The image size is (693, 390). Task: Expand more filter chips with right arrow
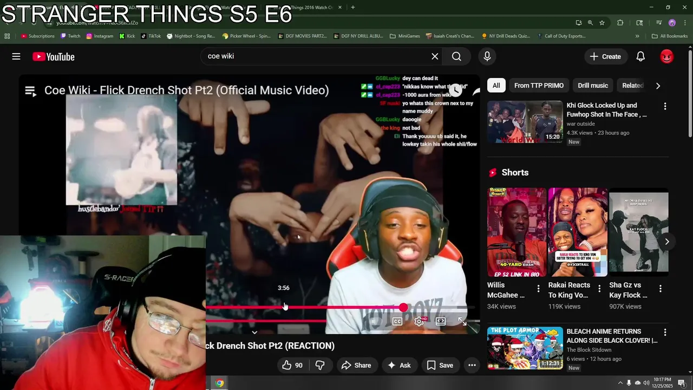pos(658,86)
